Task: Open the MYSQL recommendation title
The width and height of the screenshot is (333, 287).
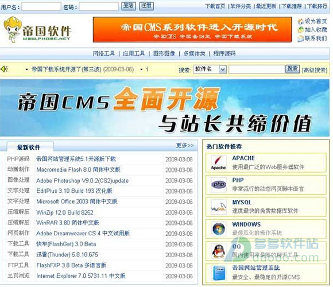Action: tap(242, 202)
